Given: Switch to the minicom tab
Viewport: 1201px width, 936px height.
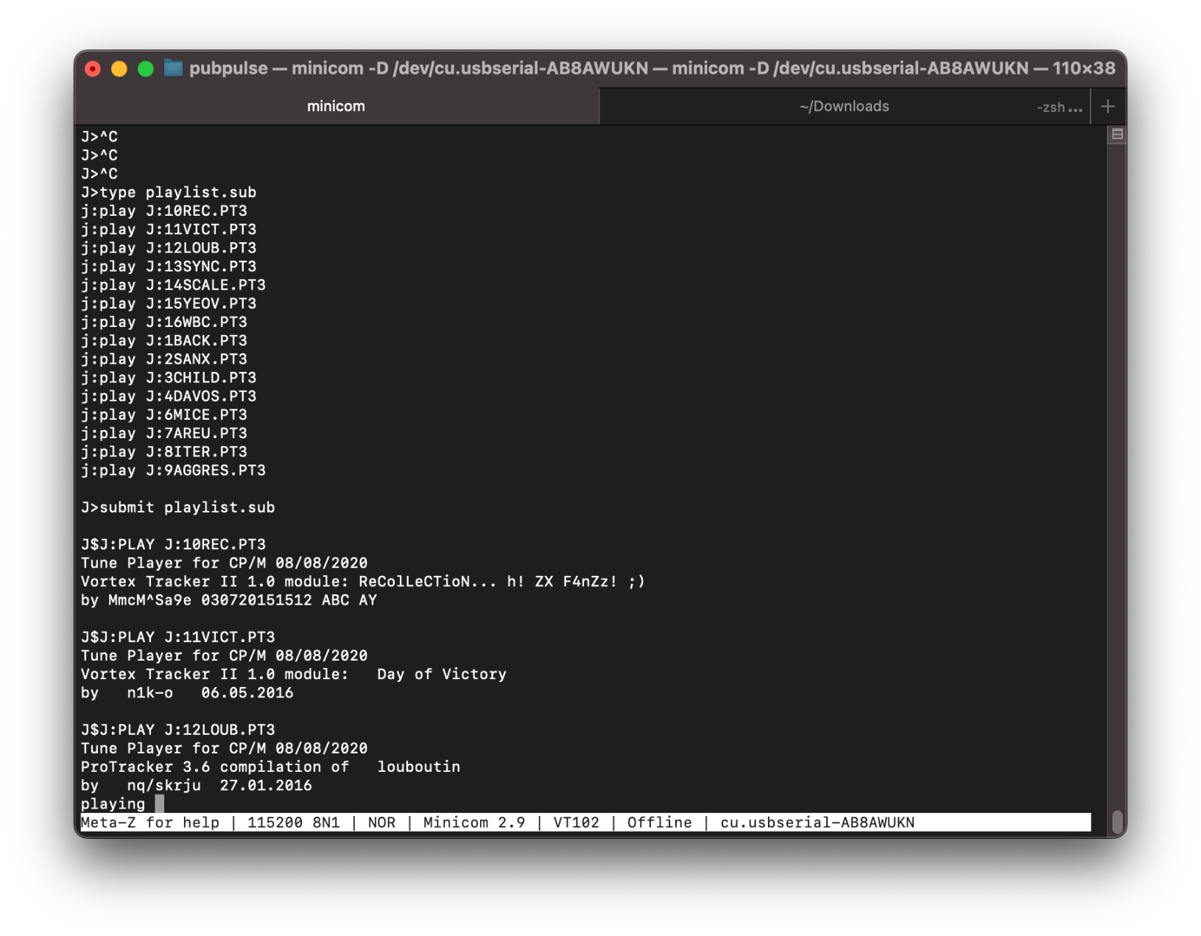Looking at the screenshot, I should 336,107.
